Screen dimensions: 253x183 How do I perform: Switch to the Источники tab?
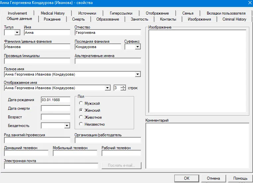87,13
